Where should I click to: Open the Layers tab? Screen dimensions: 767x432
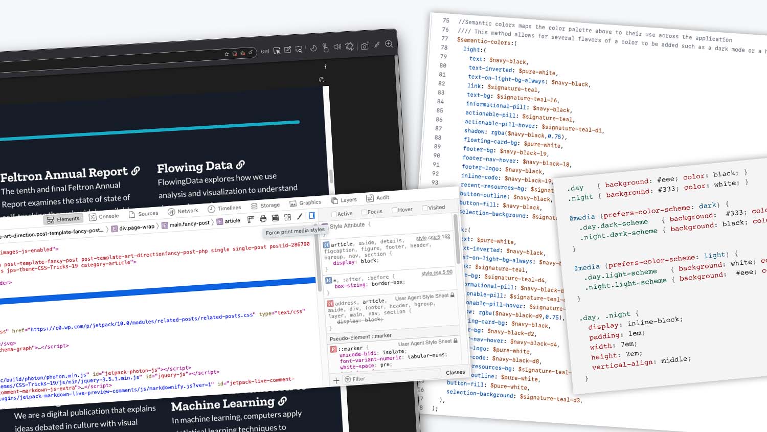click(344, 200)
